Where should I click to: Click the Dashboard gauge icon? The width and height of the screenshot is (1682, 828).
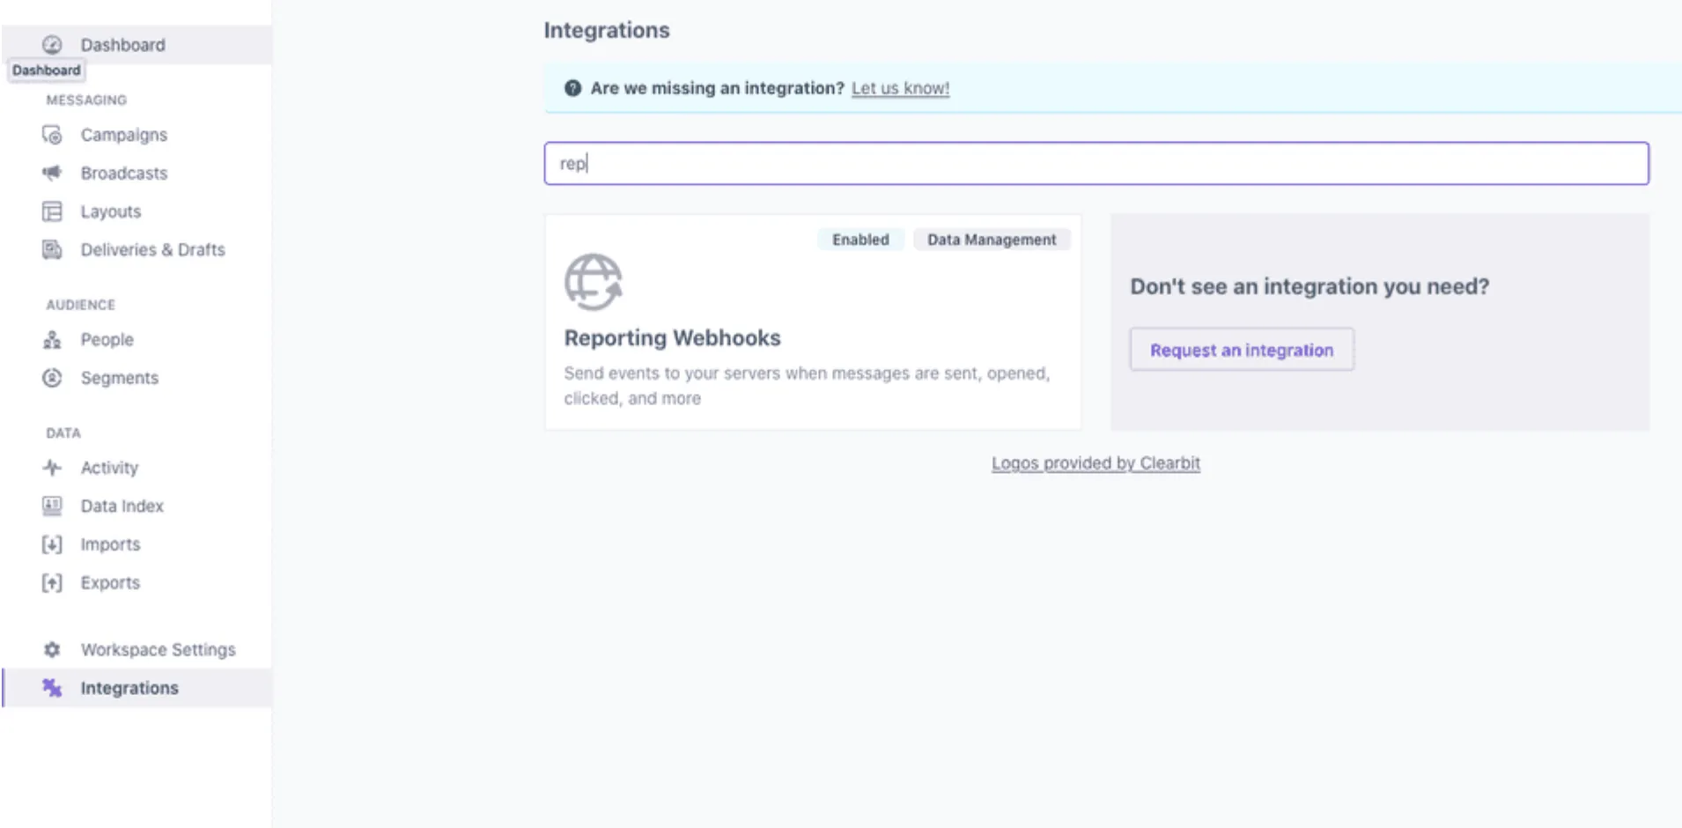click(52, 44)
